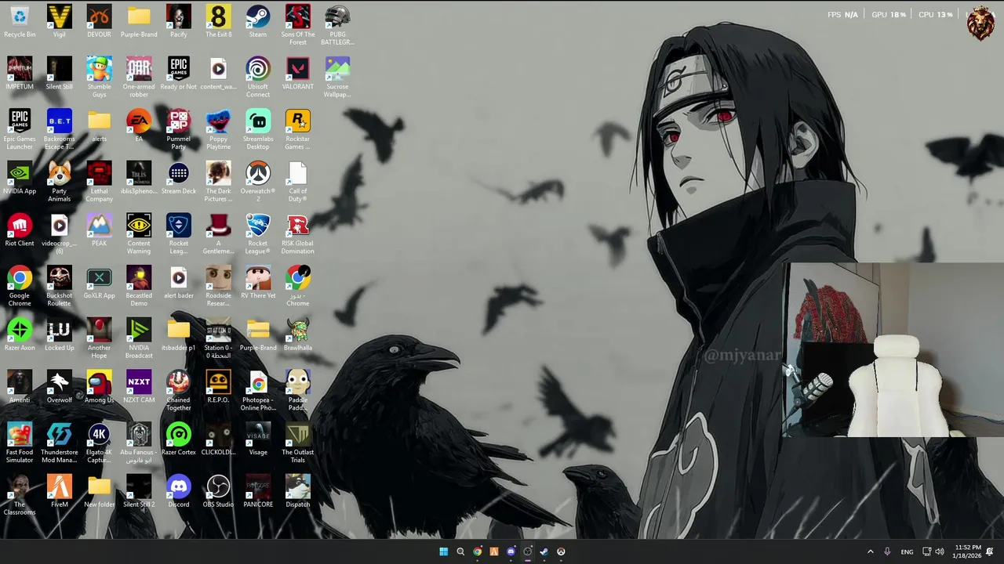
Task: Open Fast Food Simulator shortcut
Action: (20, 443)
